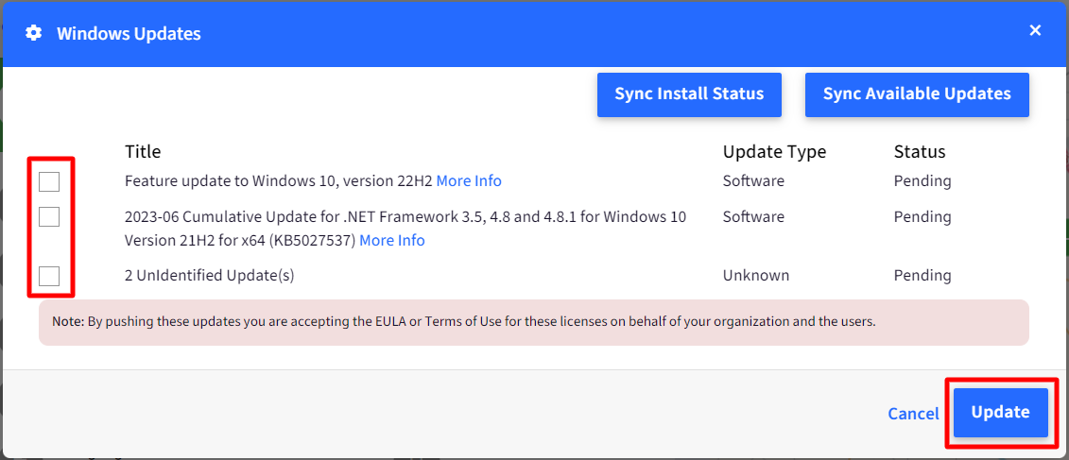Viewport: 1069px width, 460px height.
Task: Click Pending status of the Feature update row
Action: tap(922, 181)
